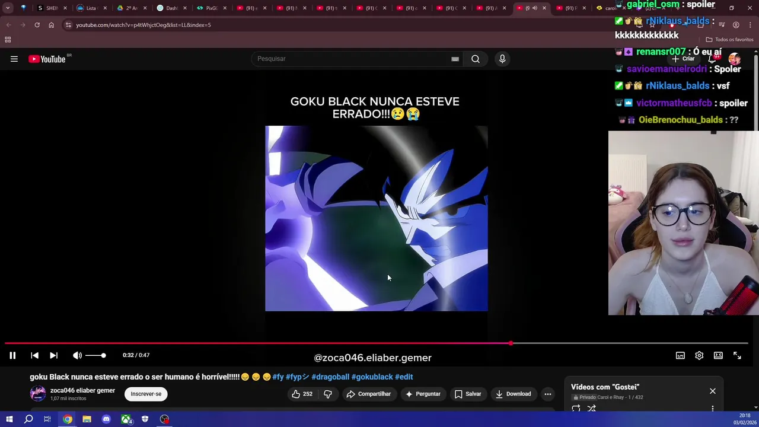Open the #edit hashtag link
Viewport: 759px width, 427px height.
tap(404, 377)
